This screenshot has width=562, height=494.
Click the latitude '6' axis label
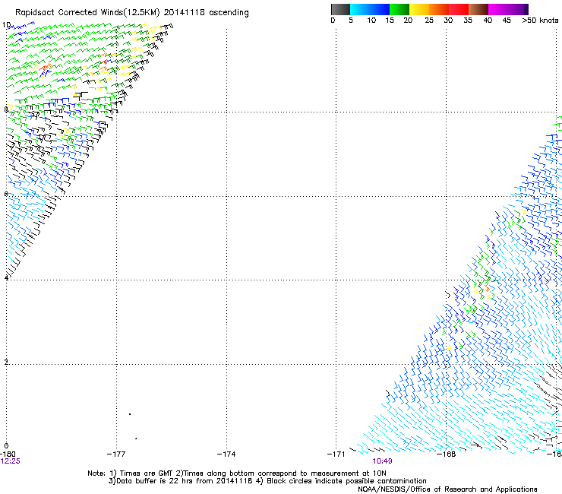[x=6, y=194]
